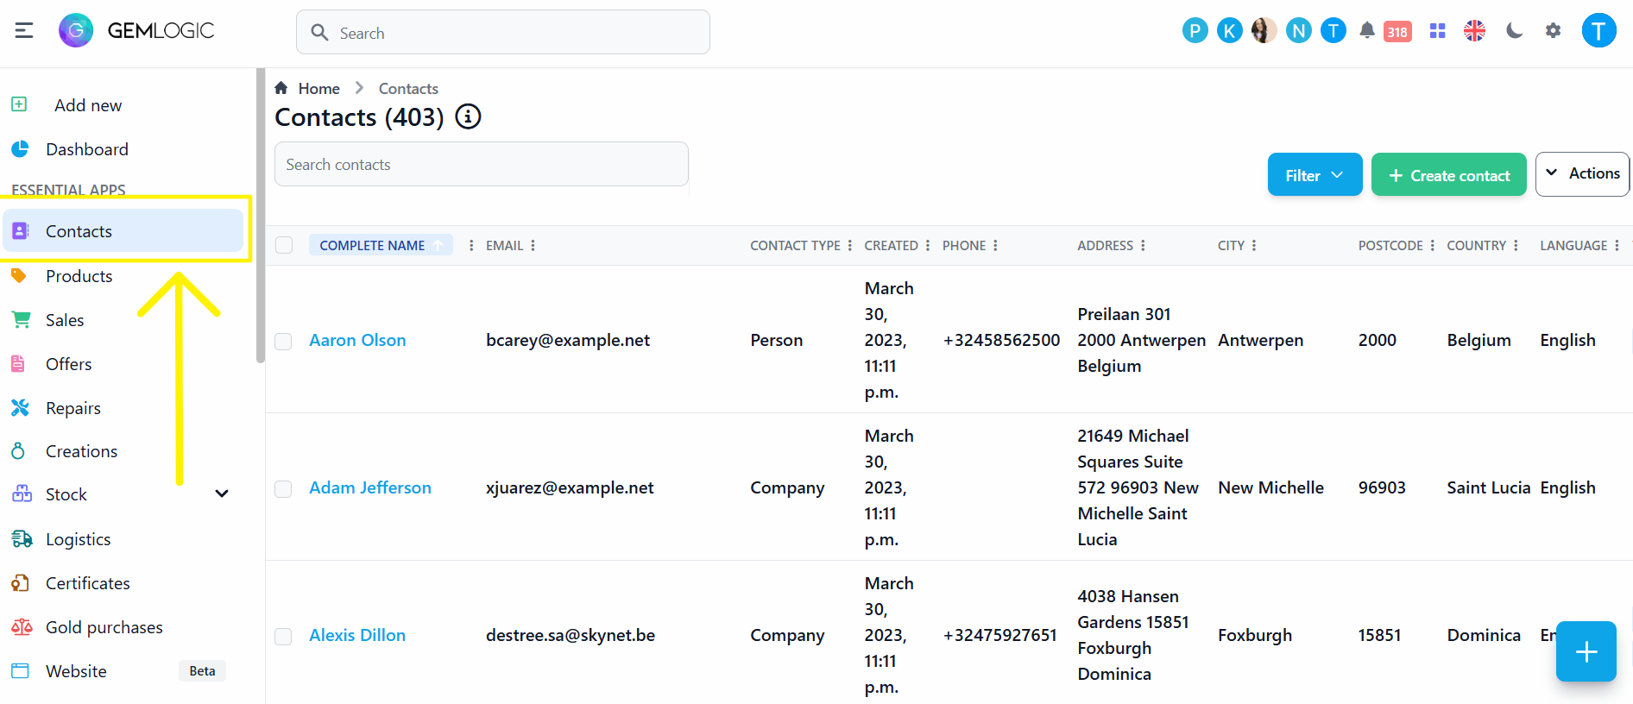Open Postcode column options menu
This screenshot has width=1633, height=704.
(1433, 246)
